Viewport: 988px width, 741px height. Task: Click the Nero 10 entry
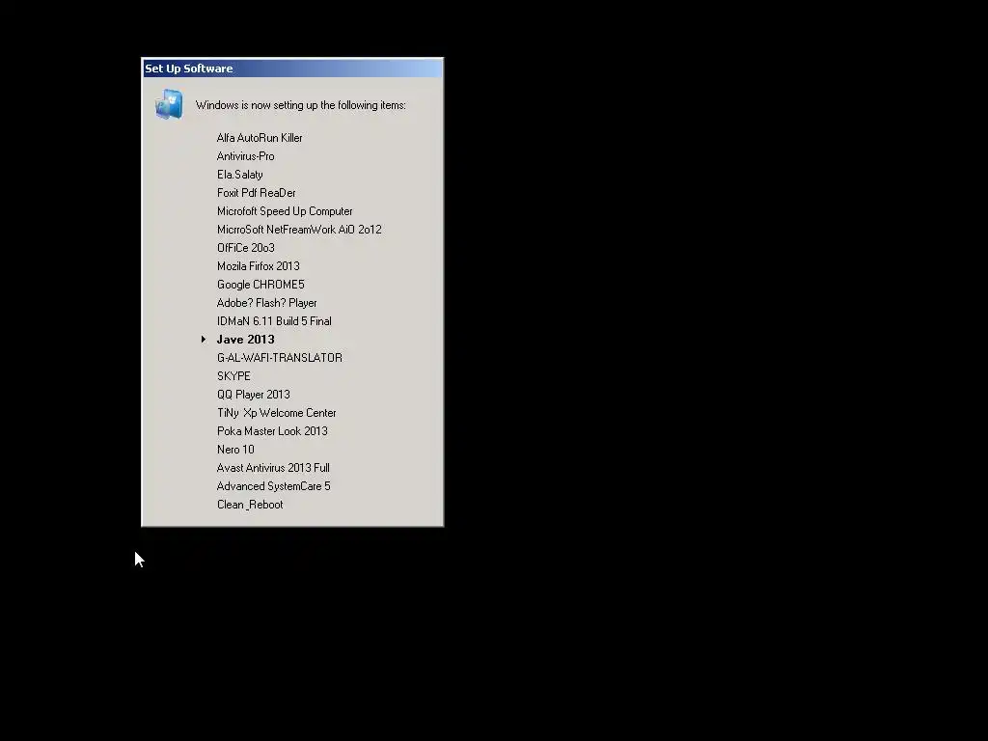(x=235, y=450)
